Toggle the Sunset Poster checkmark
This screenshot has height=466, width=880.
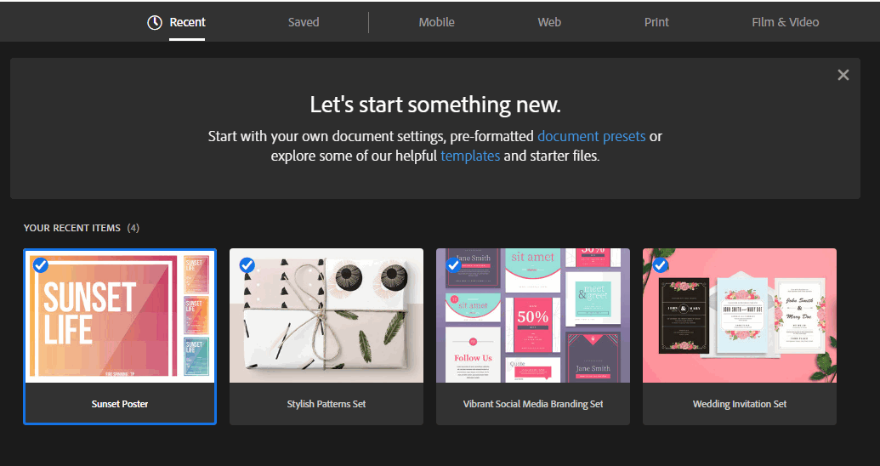(x=40, y=264)
